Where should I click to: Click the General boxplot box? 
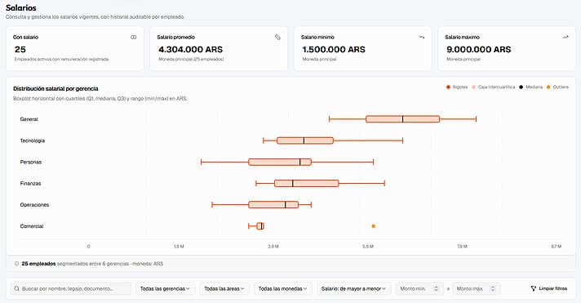pos(402,119)
